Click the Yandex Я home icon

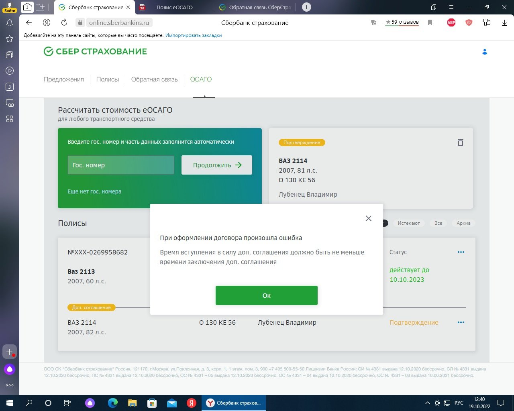tap(47, 23)
